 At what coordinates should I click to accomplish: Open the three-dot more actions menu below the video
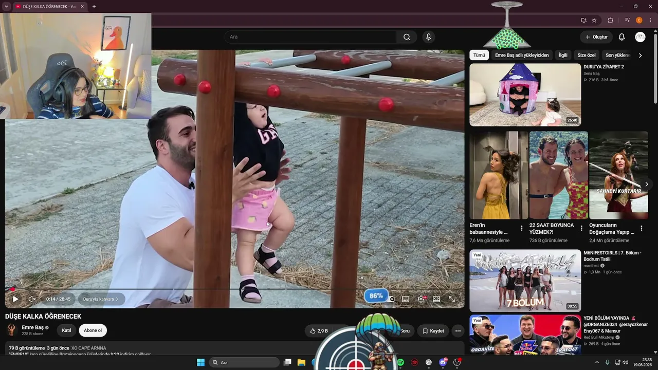pyautogui.click(x=458, y=331)
